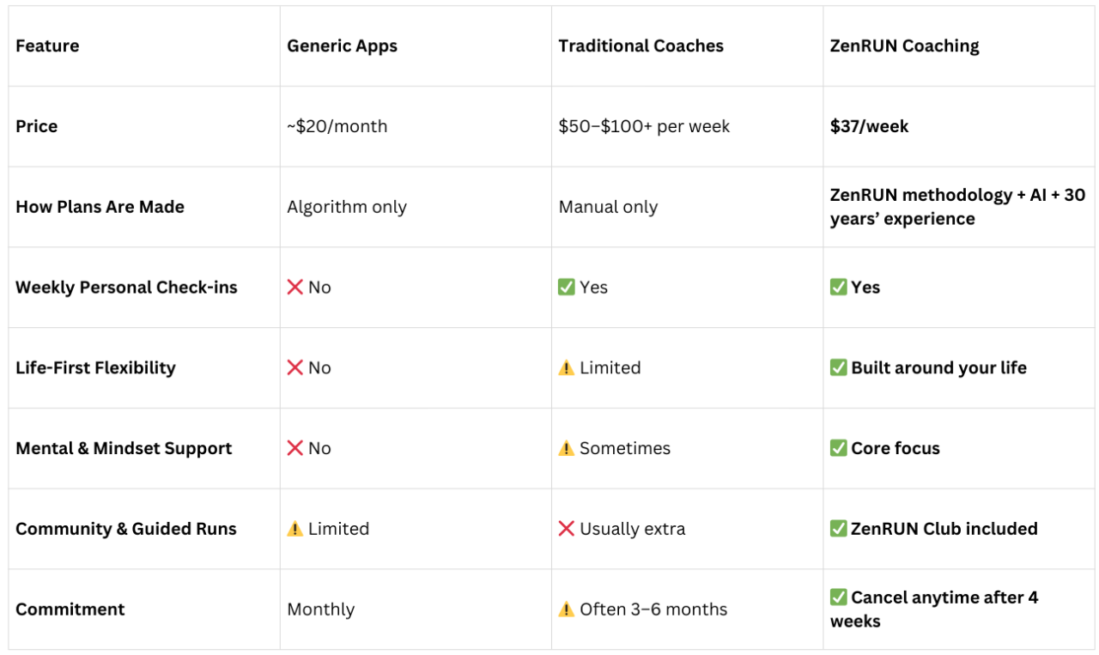Click the warning icon in Community row Generic Apps
Screen dimensions: 1099x655
pyautogui.click(x=295, y=529)
